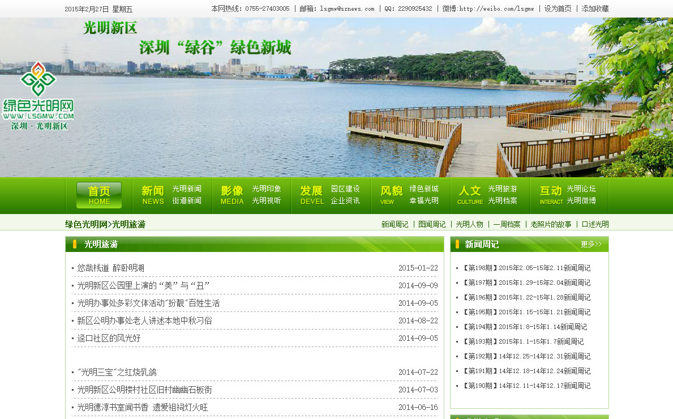Screen dimensions: 673x419
Task: Open the 老照片的故事 sub-navigation link
Action: 551,225
